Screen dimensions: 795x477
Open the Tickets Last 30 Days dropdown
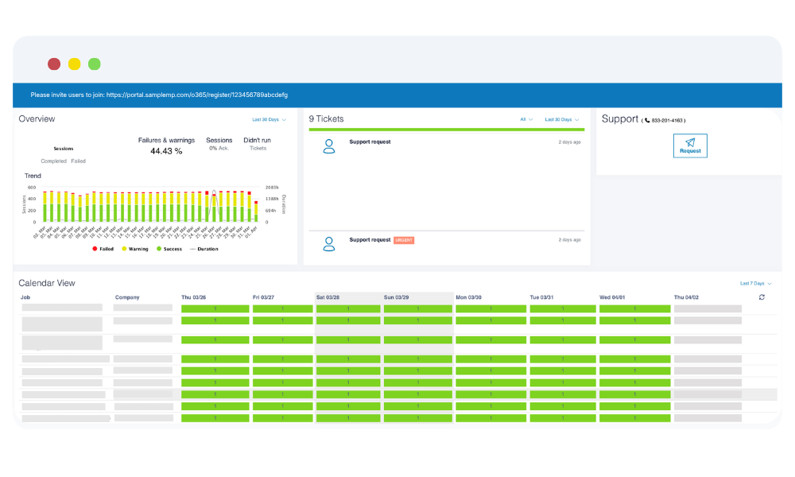tap(561, 119)
